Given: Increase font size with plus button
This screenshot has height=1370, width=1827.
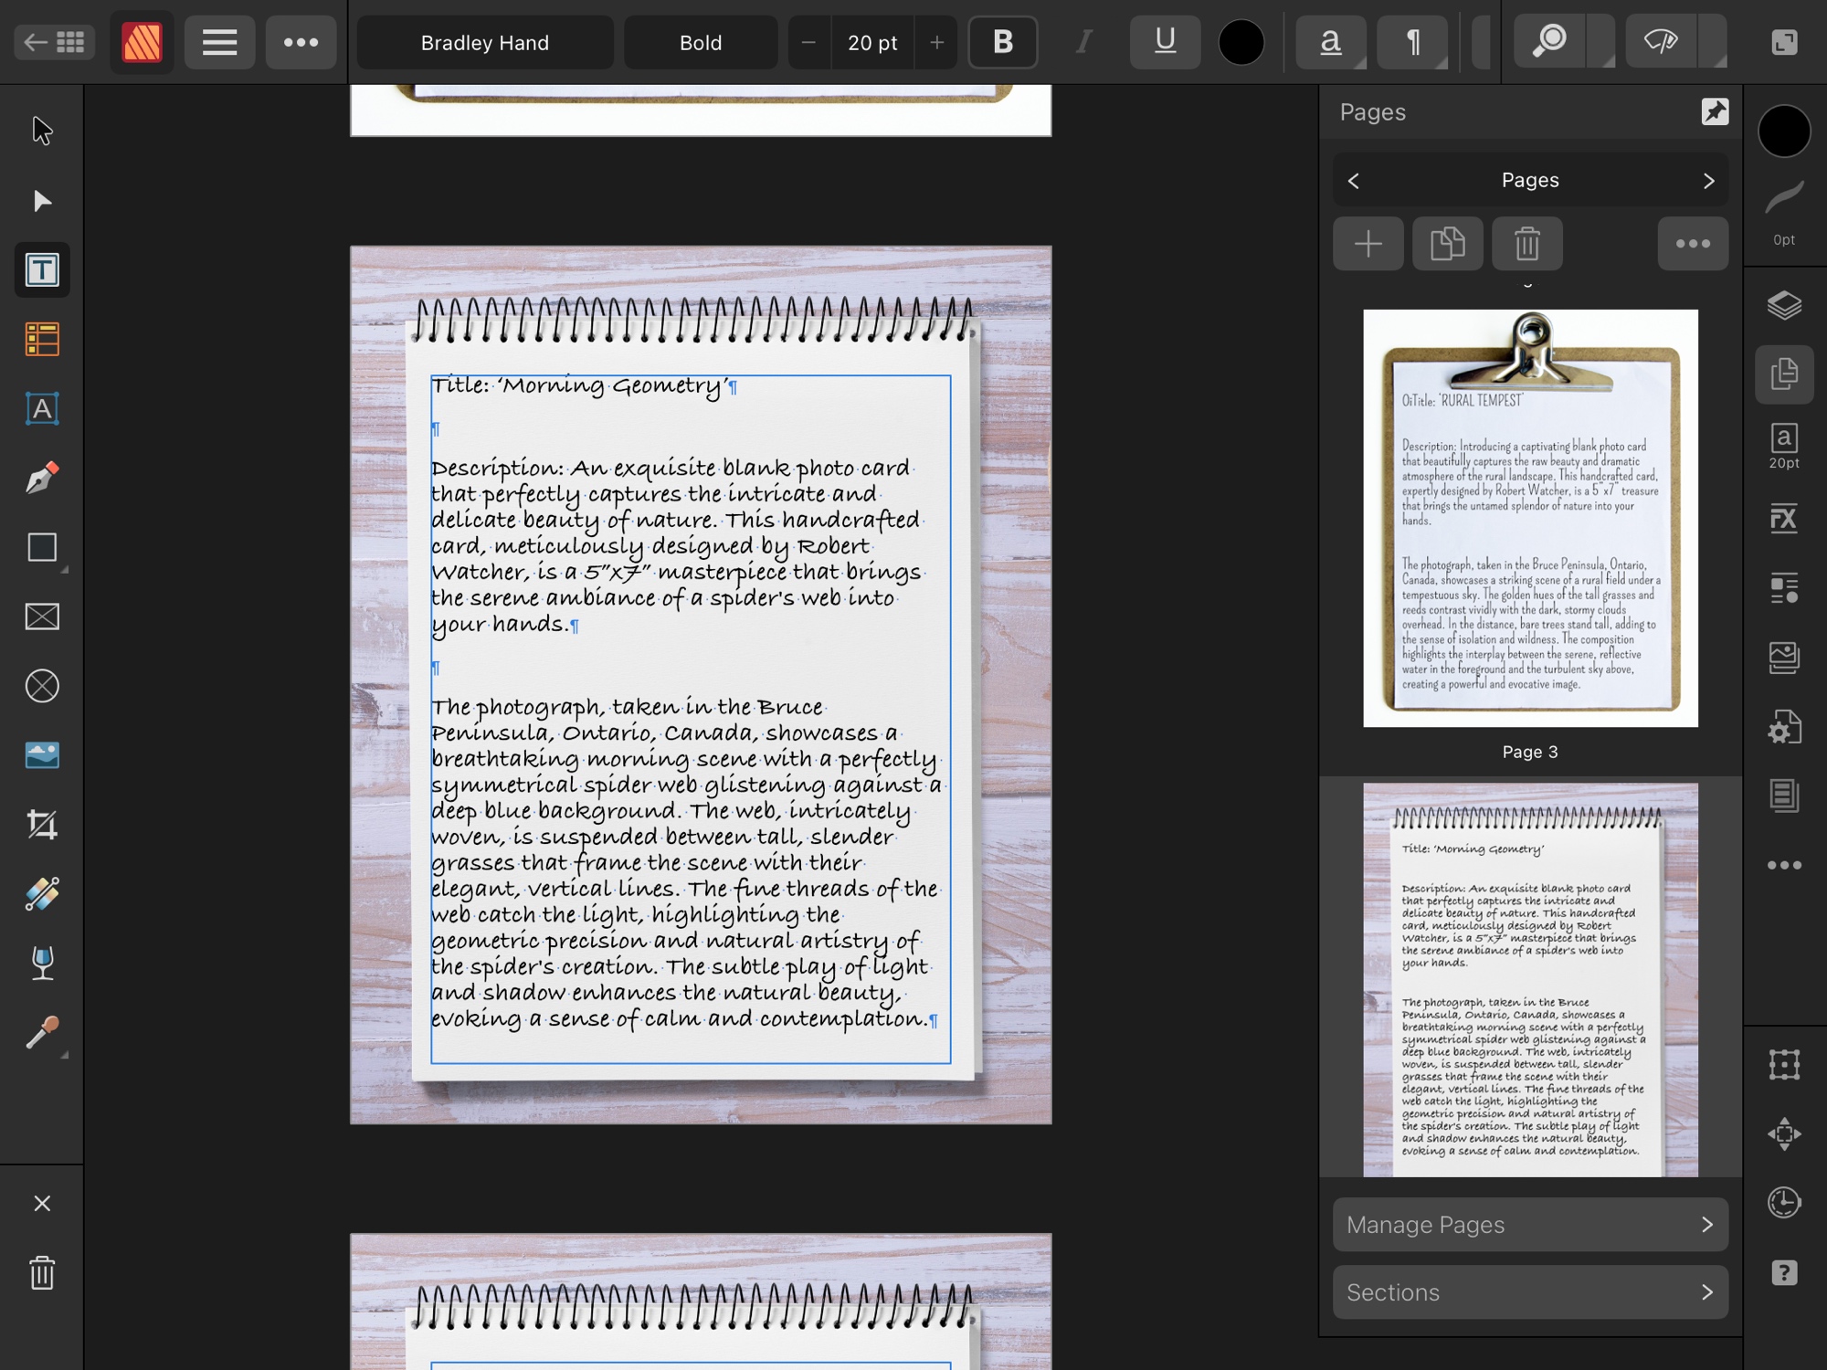Looking at the screenshot, I should [936, 42].
